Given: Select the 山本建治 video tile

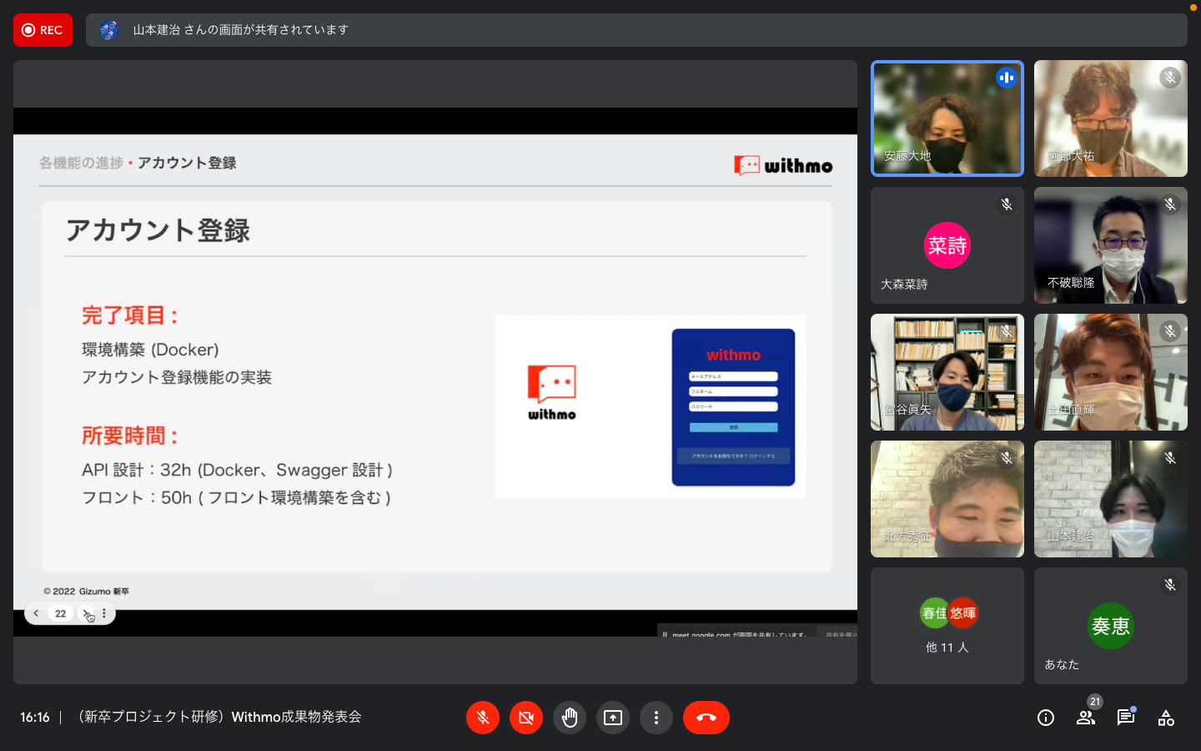Looking at the screenshot, I should coord(1111,499).
